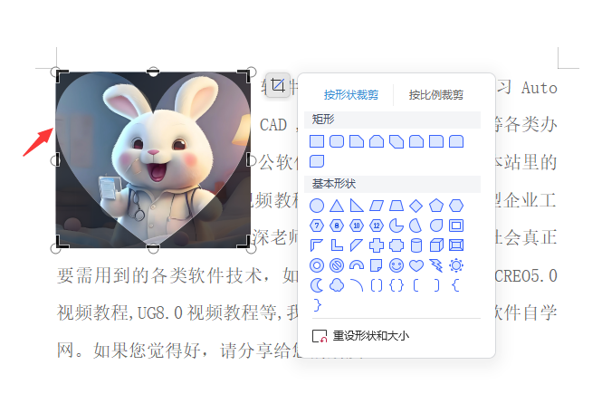Pick the diagonal stripe crop shape
Image resolution: width=602 pixels, height=413 pixels.
click(357, 245)
